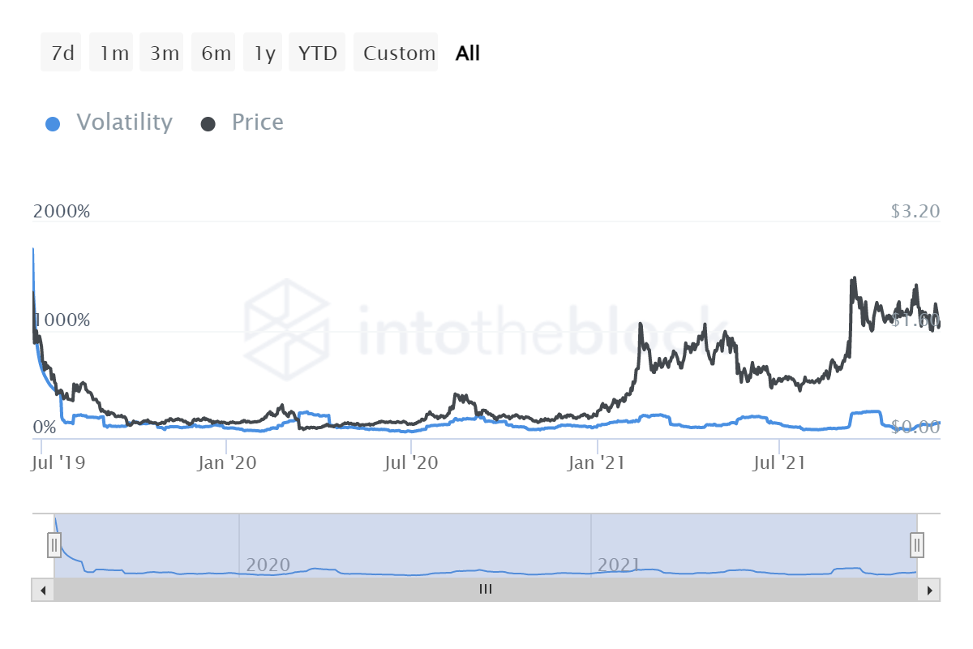Select the YTD range option
This screenshot has width=973, height=649.
318,54
